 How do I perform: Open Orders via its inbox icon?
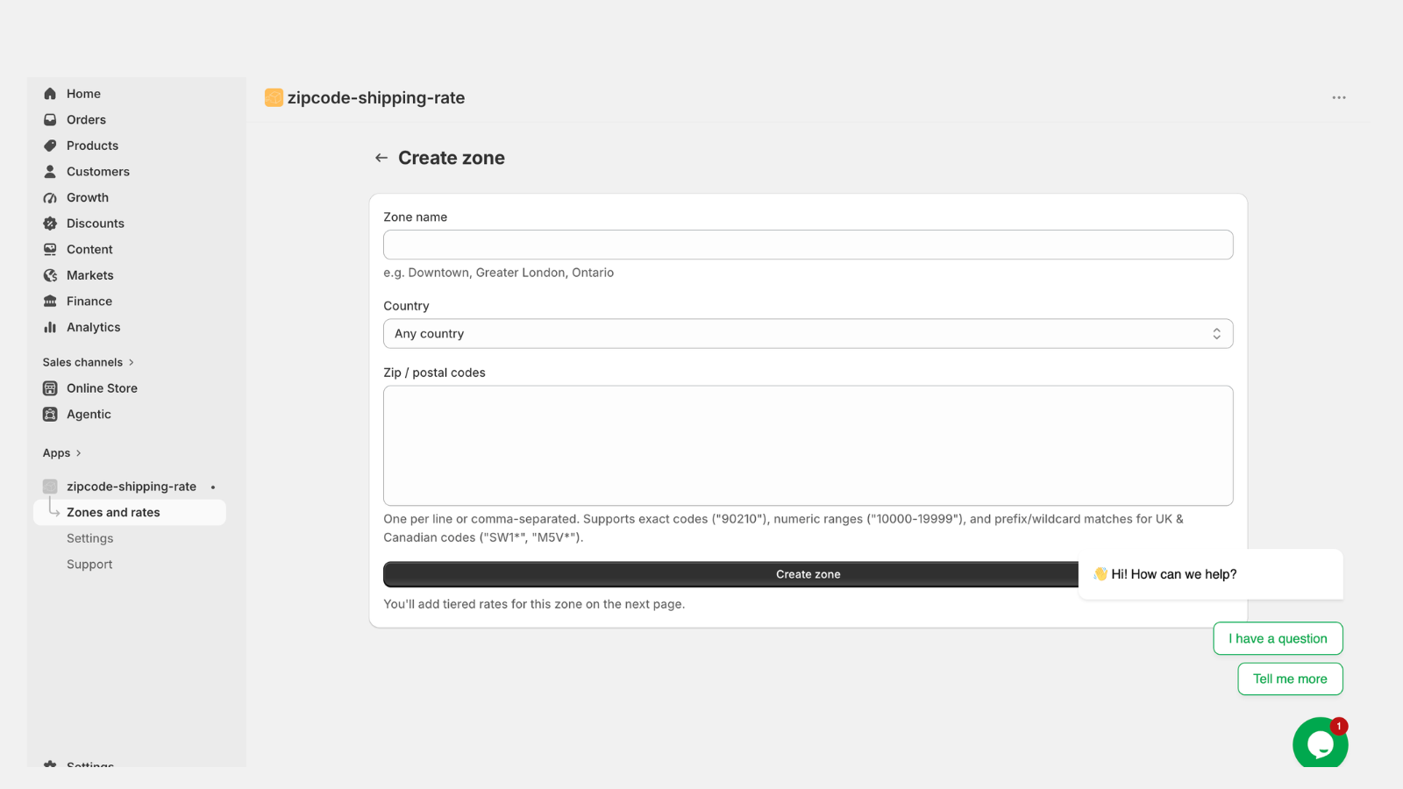coord(50,120)
